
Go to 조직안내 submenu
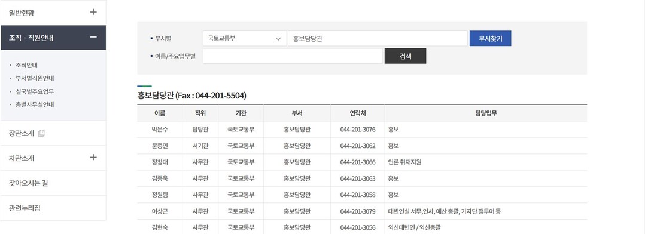(x=27, y=65)
